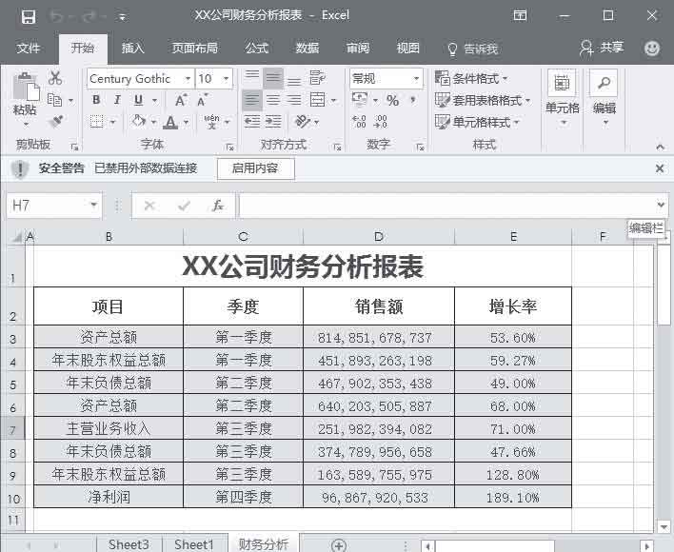This screenshot has width=674, height=552.
Task: Copy selection using the copy icon
Action: 54,100
